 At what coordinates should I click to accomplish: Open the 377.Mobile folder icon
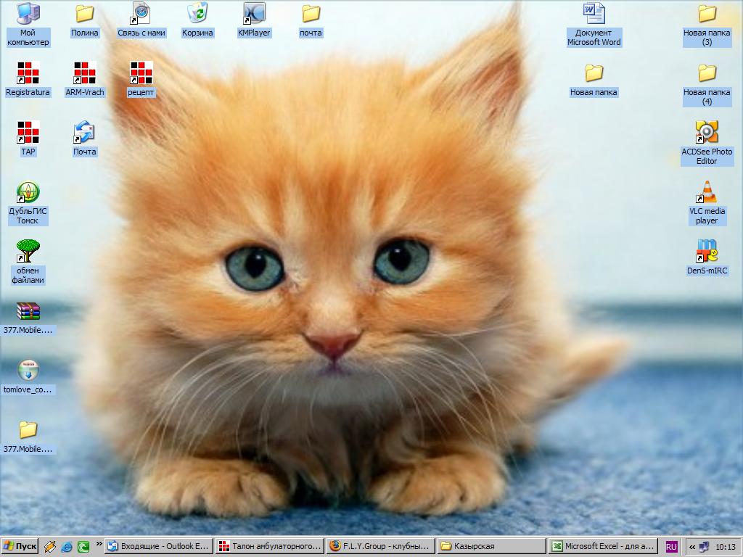click(28, 437)
